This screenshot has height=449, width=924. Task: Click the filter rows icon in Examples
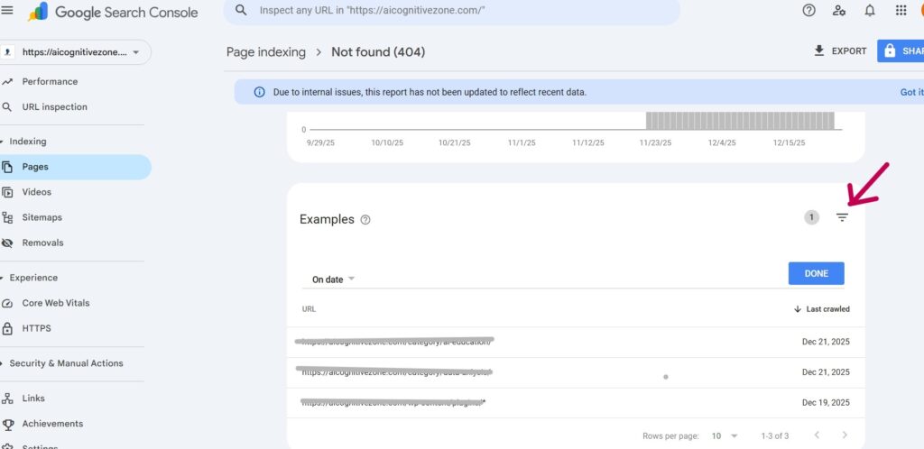coord(842,217)
